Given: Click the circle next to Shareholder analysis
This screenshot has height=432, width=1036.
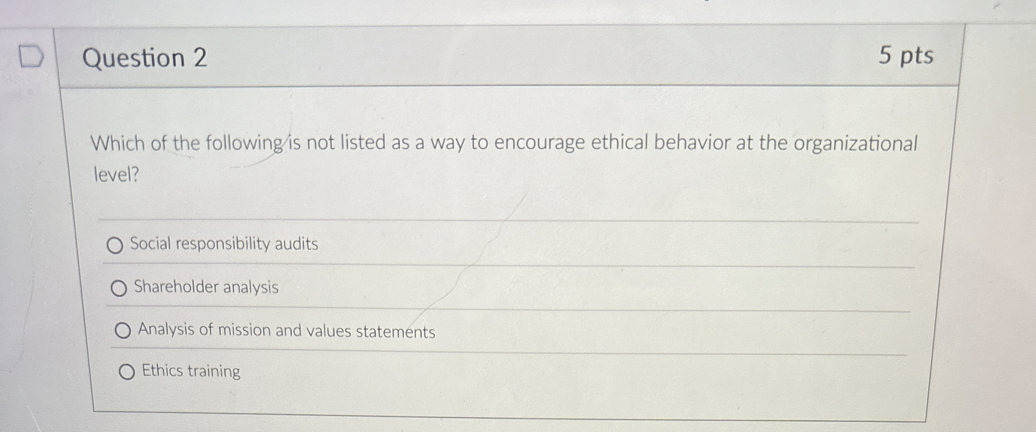Looking at the screenshot, I should 120,288.
